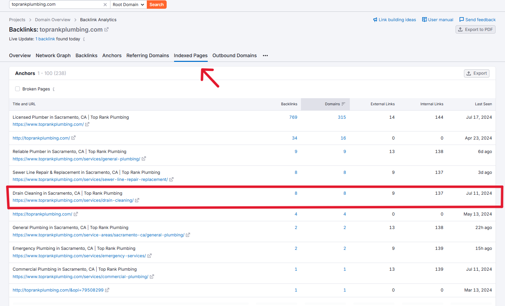This screenshot has width=505, height=306.
Task: Click backlinks count 34
Action: pyautogui.click(x=295, y=138)
